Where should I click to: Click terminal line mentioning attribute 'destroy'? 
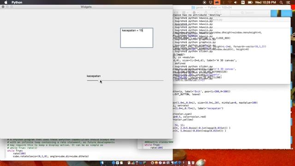[x=197, y=15]
